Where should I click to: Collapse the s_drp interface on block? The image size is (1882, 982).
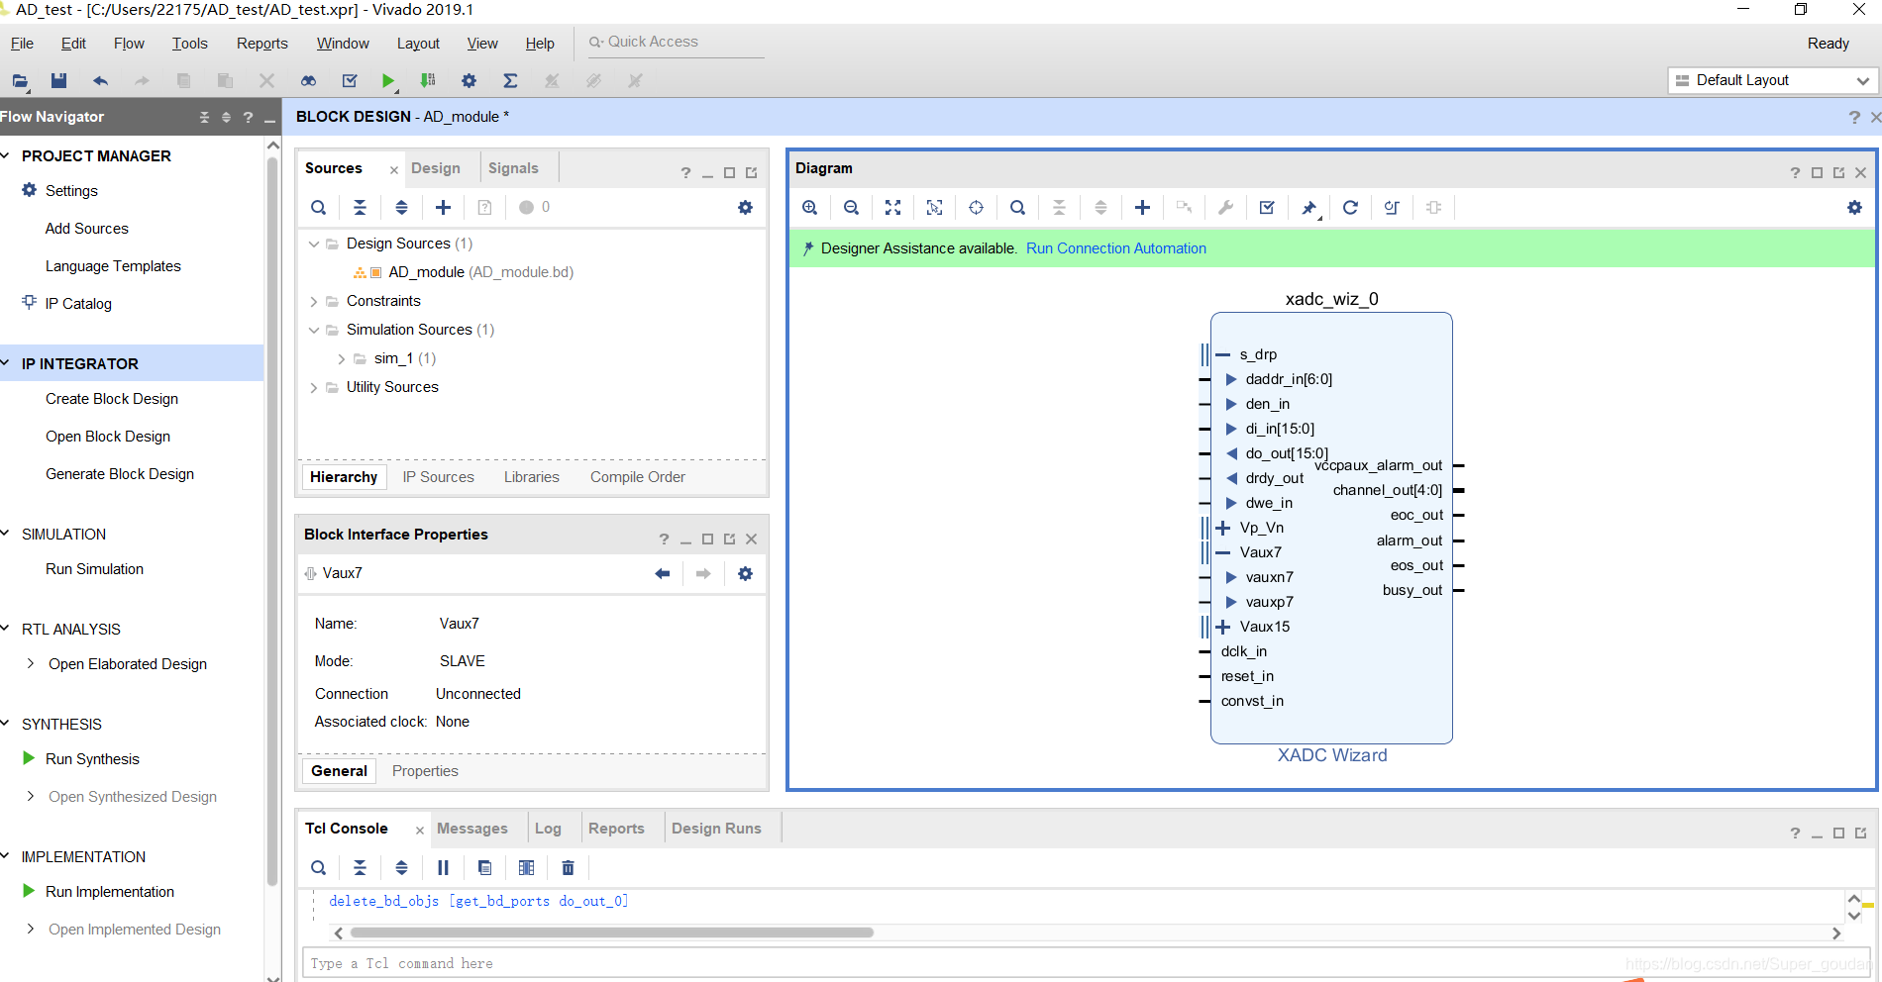[x=1223, y=354]
